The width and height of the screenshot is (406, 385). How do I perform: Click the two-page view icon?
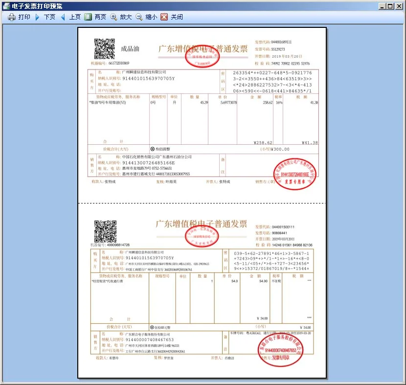88,17
